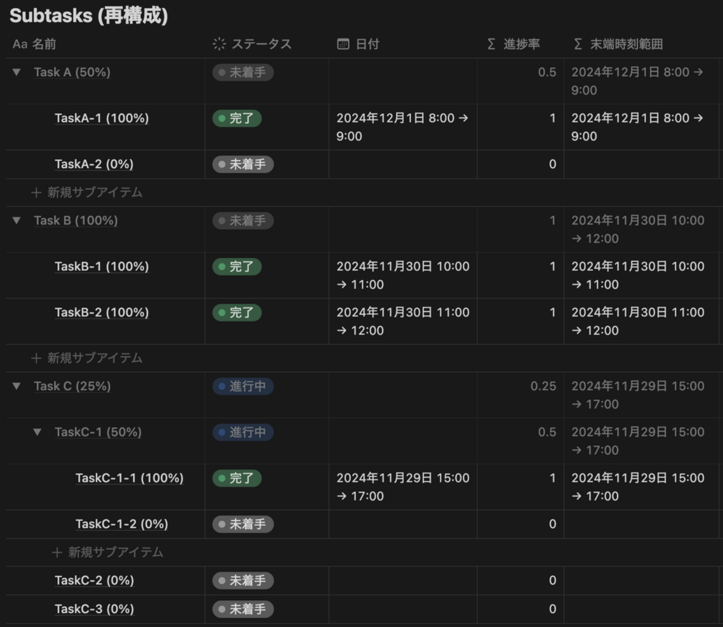Open TaskC-3 (0%) row title
This screenshot has height=627, width=723.
(94, 609)
